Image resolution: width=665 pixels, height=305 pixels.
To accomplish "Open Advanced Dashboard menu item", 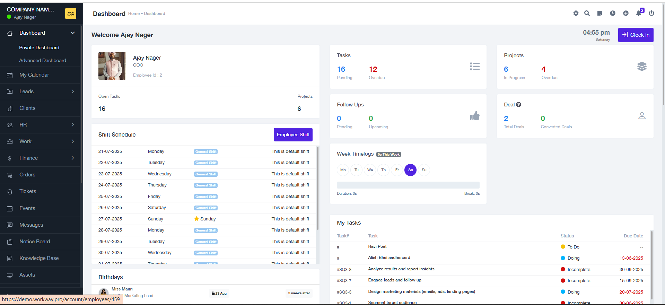I will [x=43, y=60].
